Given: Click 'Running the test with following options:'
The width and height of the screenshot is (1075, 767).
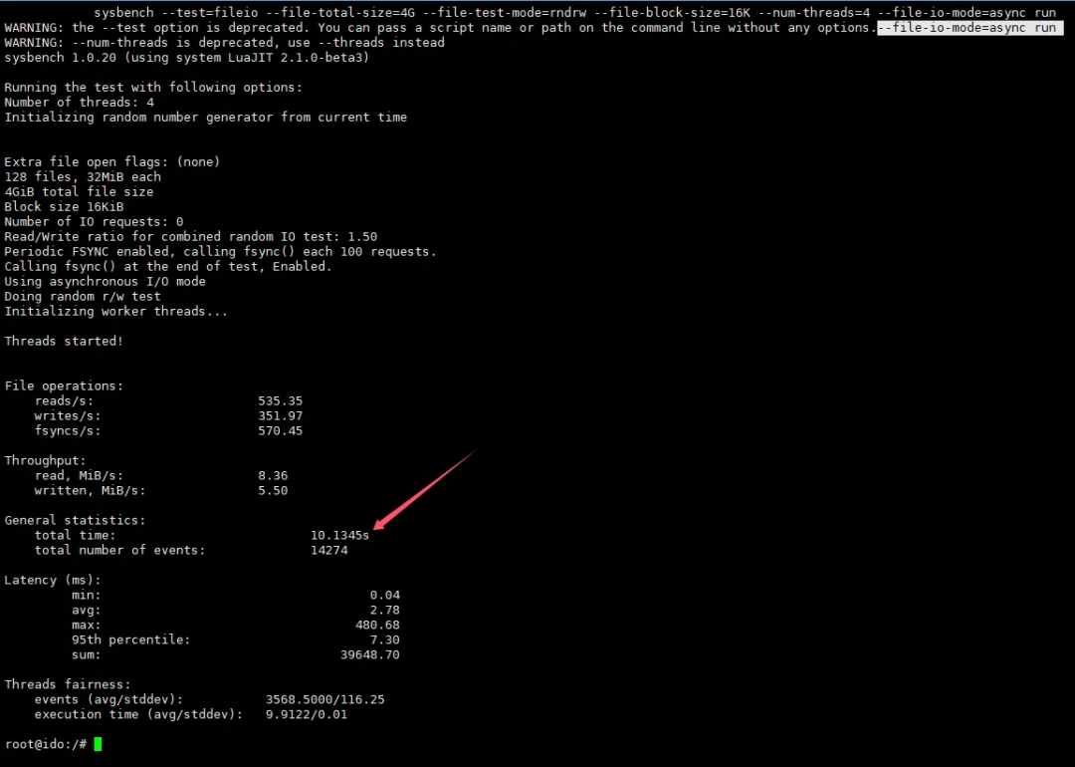Looking at the screenshot, I should tap(153, 87).
